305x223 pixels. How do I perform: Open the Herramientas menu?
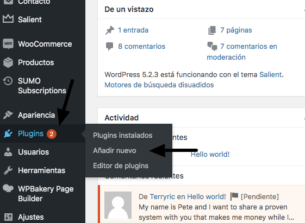point(42,170)
